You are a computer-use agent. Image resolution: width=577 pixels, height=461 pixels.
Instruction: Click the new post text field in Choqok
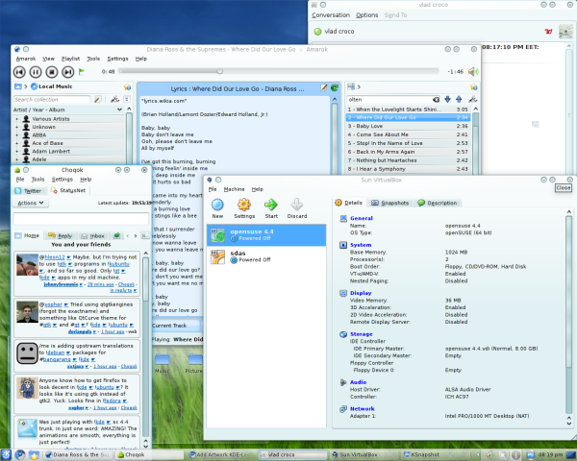pos(81,218)
